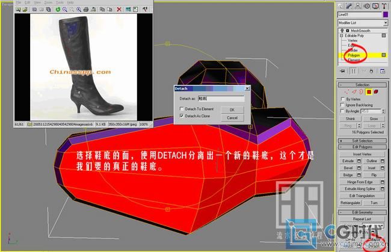Viewport: 391px width, 252px height.
Task: Select Border sub-object selection icon
Action: pyautogui.click(x=361, y=92)
